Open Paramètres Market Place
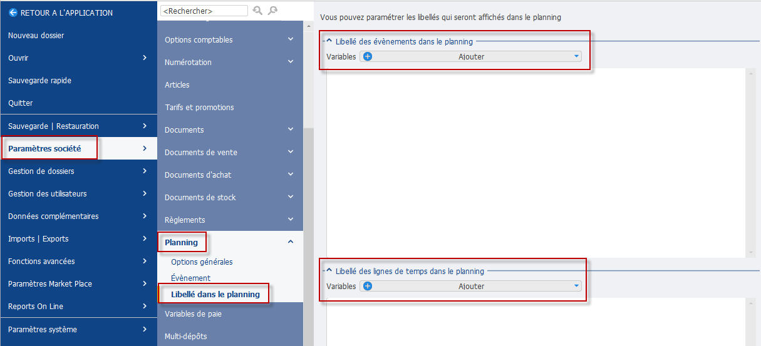 [x=78, y=283]
